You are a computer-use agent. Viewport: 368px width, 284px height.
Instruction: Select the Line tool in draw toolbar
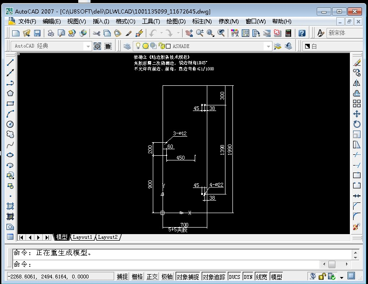[x=10, y=62]
